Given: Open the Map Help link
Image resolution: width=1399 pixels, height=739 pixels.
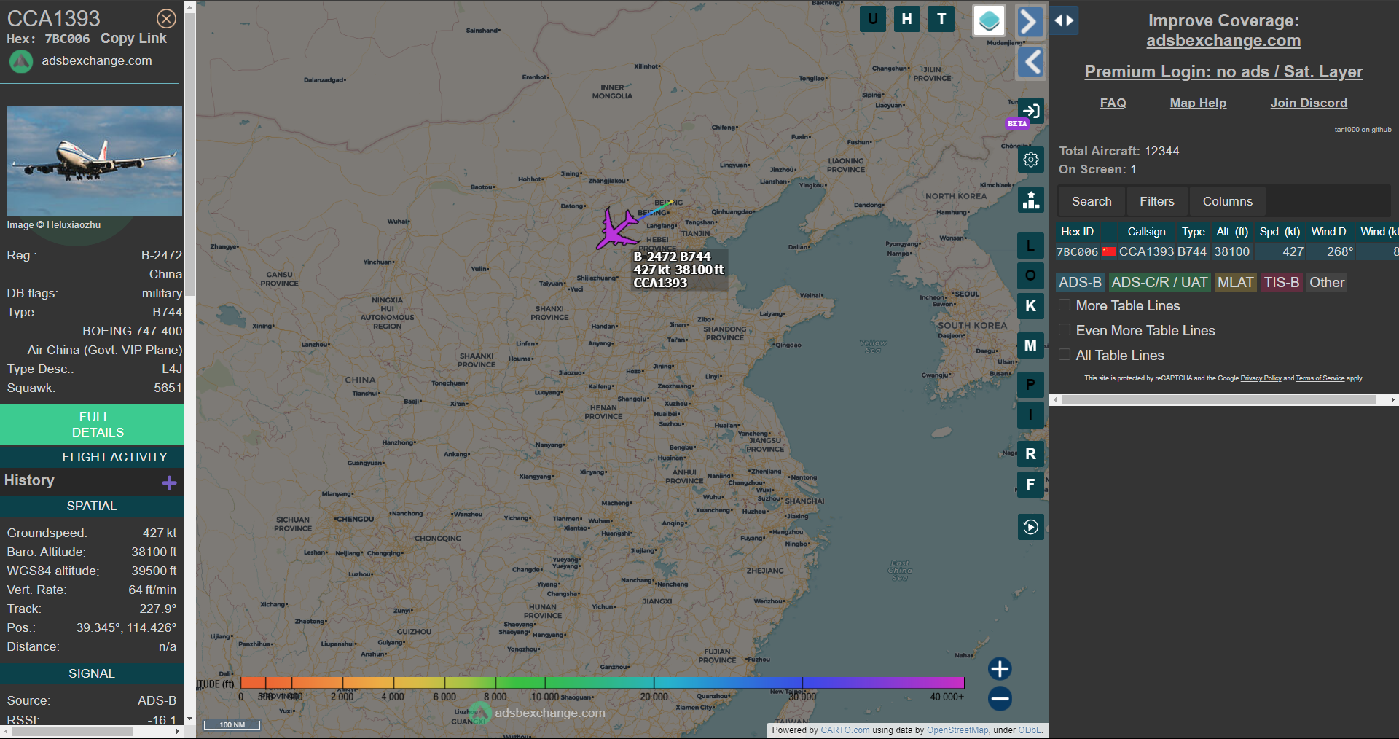Looking at the screenshot, I should click(x=1198, y=103).
